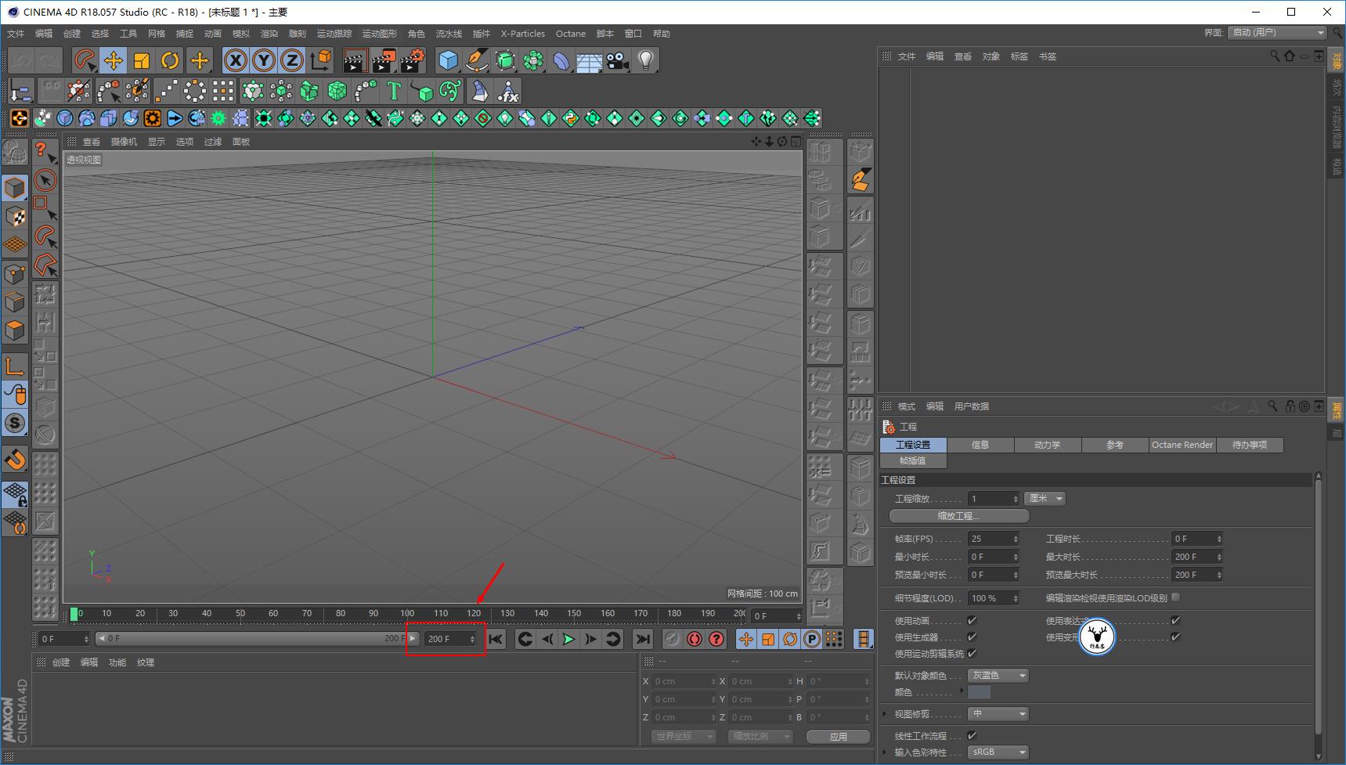Open the X-Particles menu

(523, 34)
